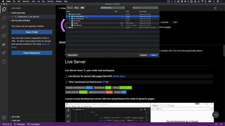Open Spotlight search in menu bar
The height and width of the screenshot is (126, 225).
(214, 1)
